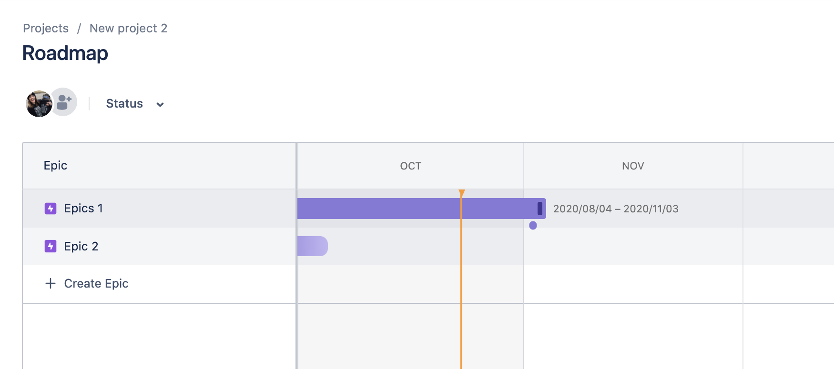Click the lightning bolt badge on Epic 2 row
The image size is (834, 369).
click(50, 246)
